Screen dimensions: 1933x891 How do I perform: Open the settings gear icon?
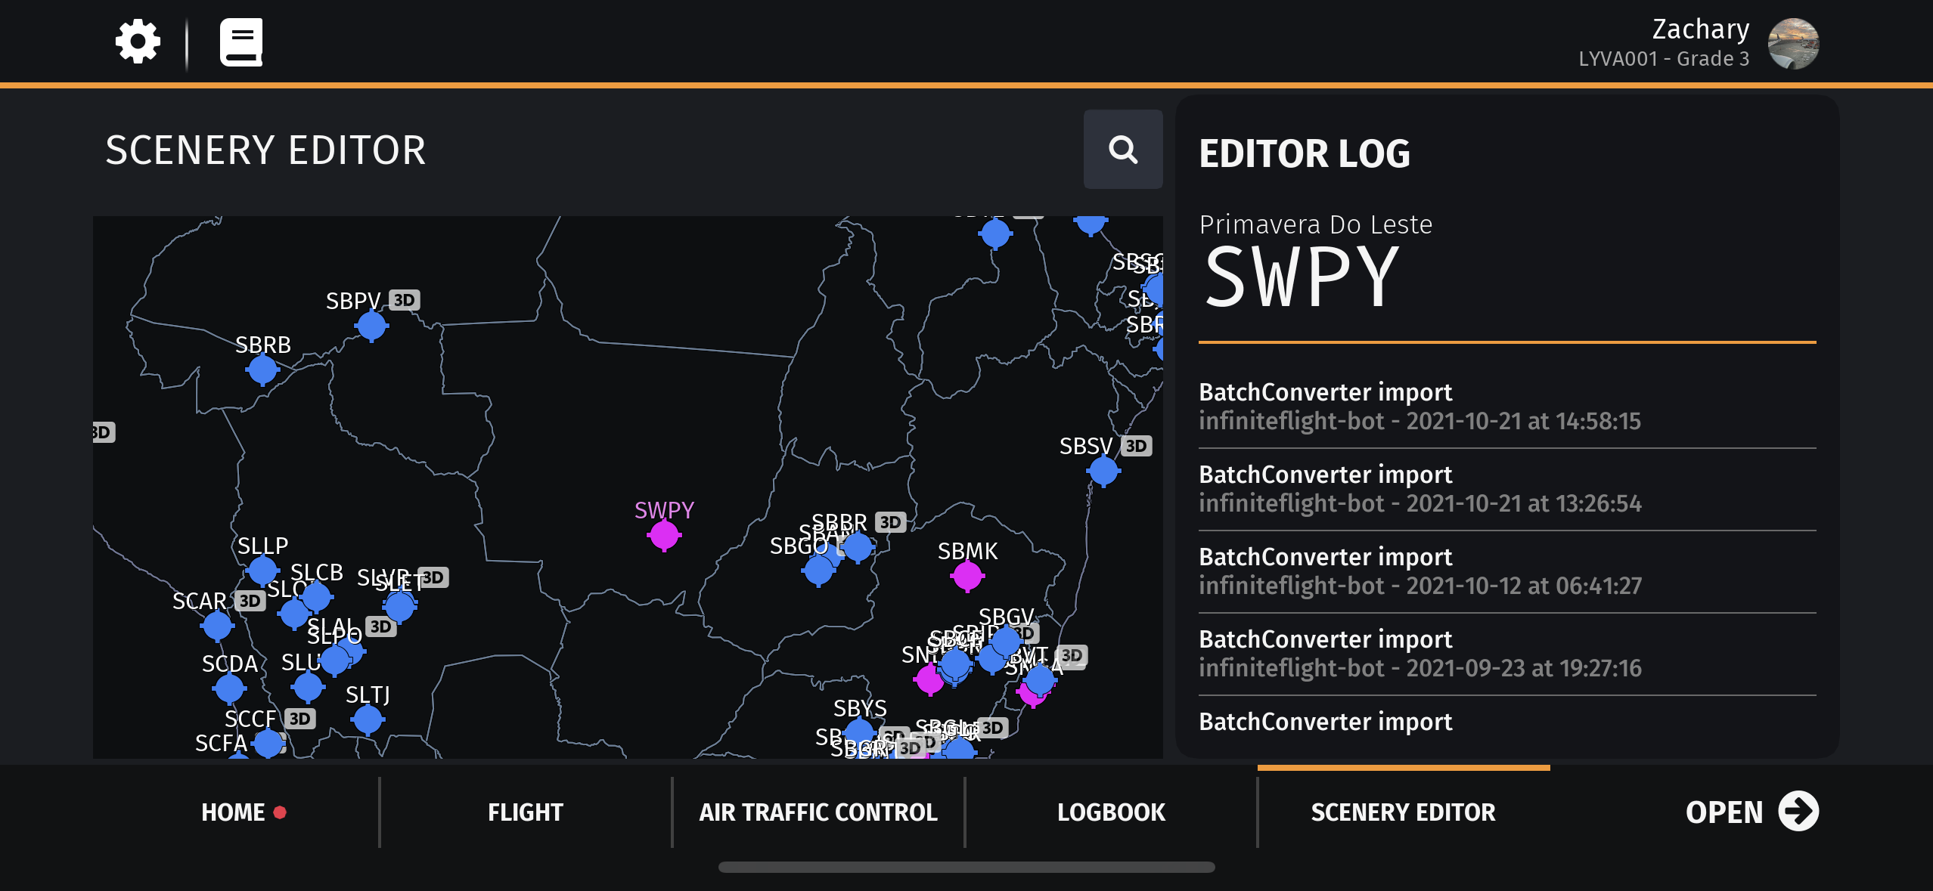138,42
